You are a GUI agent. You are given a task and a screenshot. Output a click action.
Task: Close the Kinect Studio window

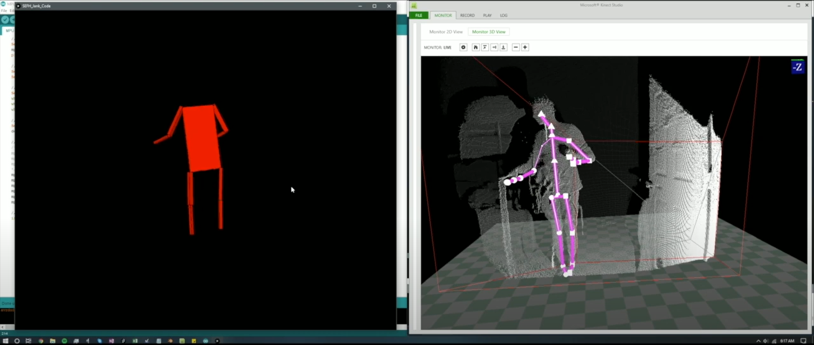click(x=807, y=6)
